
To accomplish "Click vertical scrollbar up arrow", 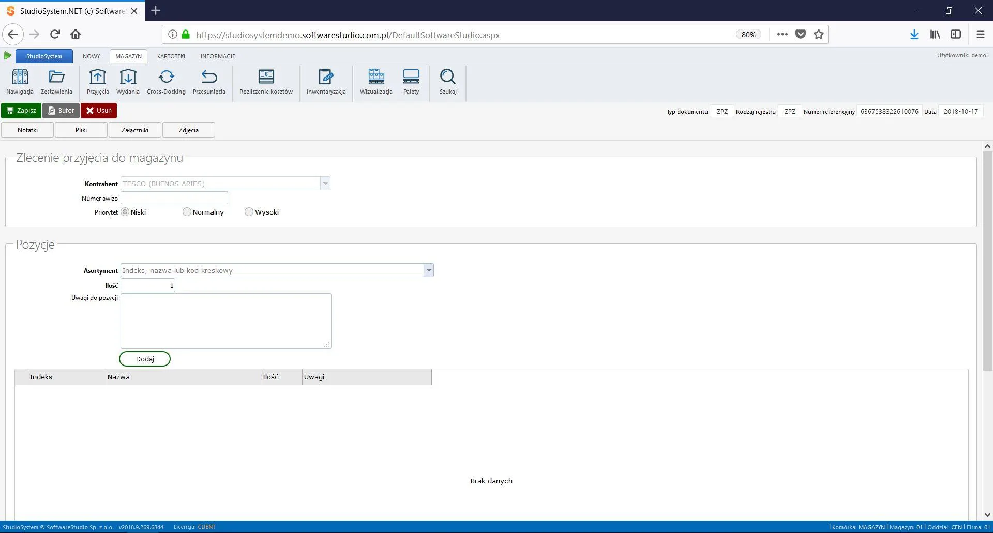I will pyautogui.click(x=987, y=146).
